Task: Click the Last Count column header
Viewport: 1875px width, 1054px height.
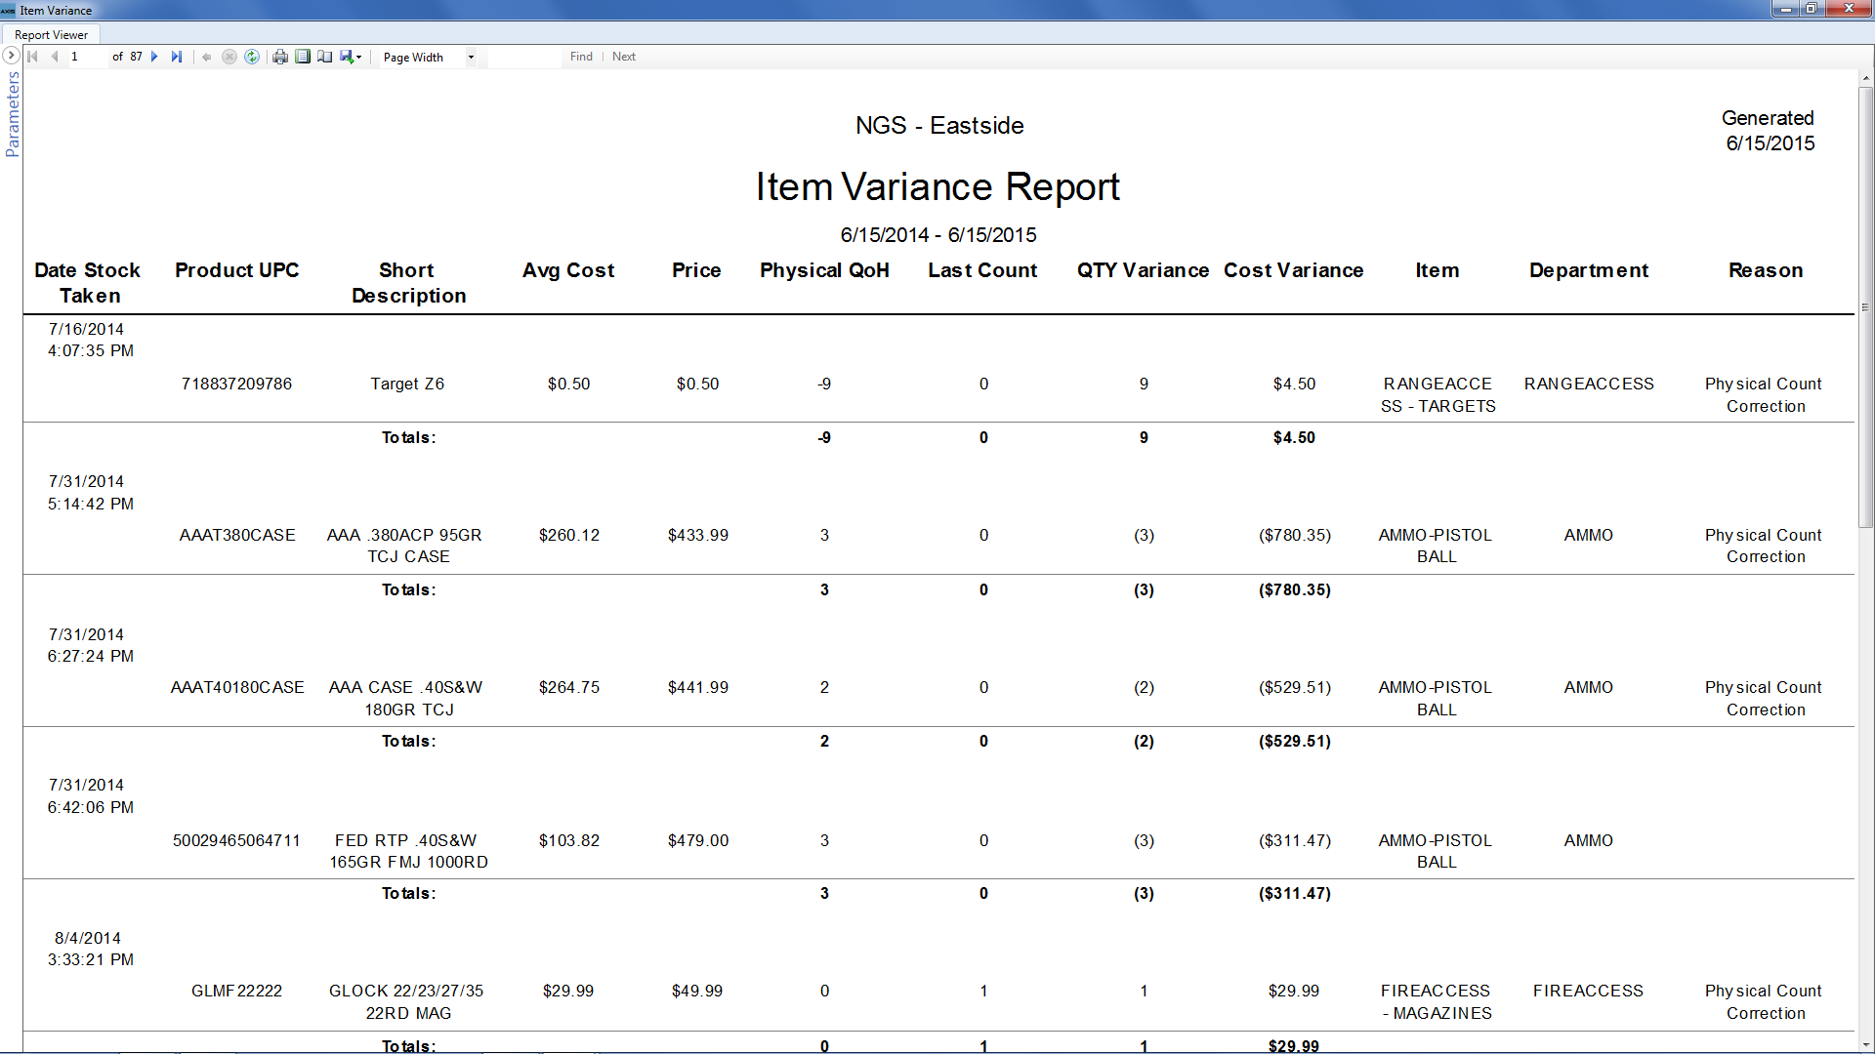Action: (x=982, y=270)
